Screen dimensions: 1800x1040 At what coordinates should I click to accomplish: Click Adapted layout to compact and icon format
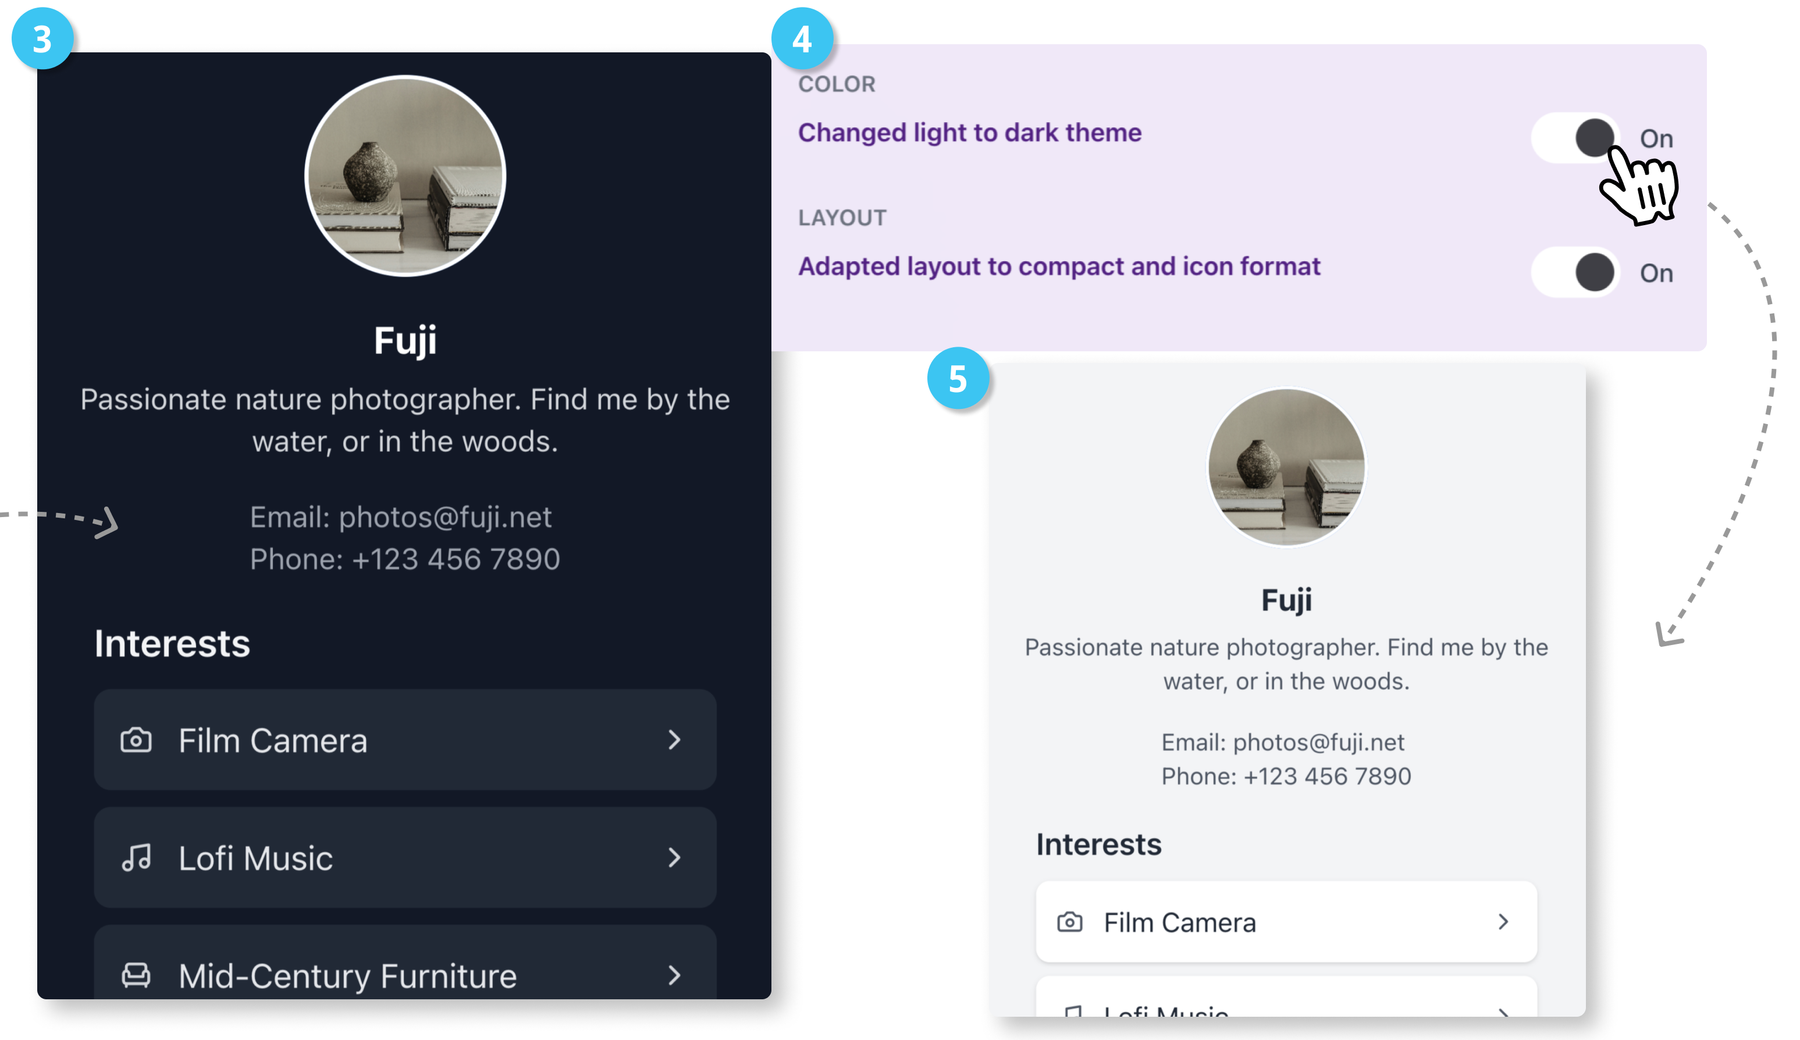[x=1059, y=266]
